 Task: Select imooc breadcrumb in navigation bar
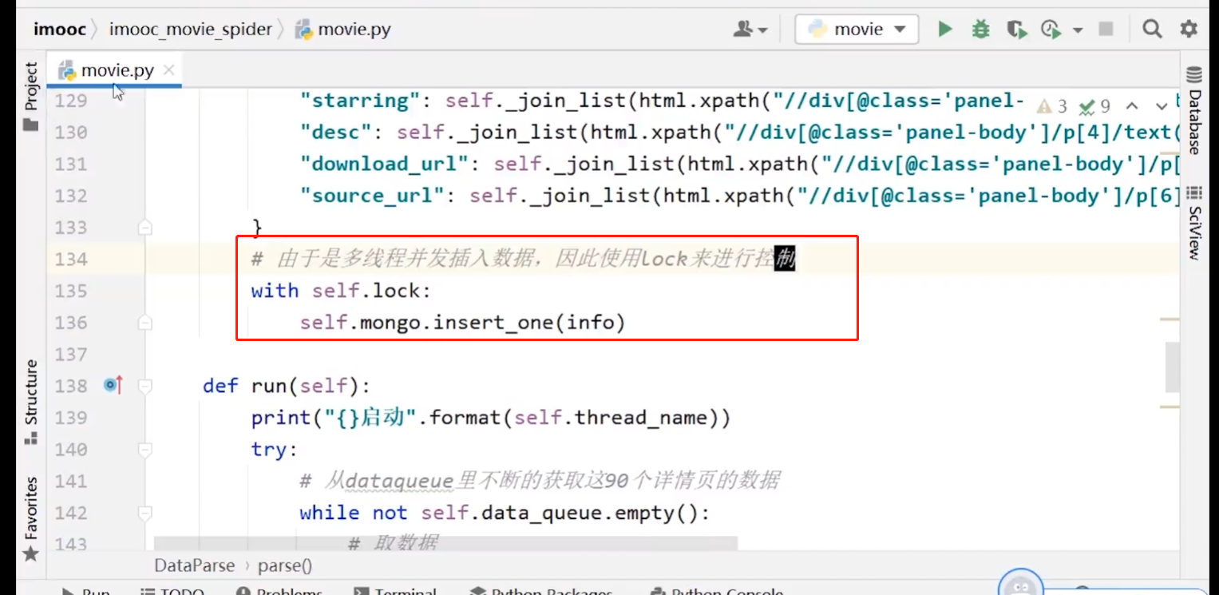pyautogui.click(x=59, y=30)
